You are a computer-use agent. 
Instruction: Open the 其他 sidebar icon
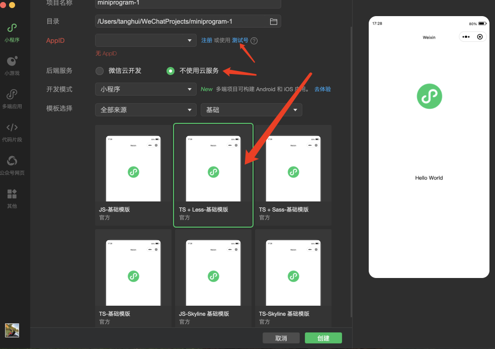pyautogui.click(x=12, y=194)
